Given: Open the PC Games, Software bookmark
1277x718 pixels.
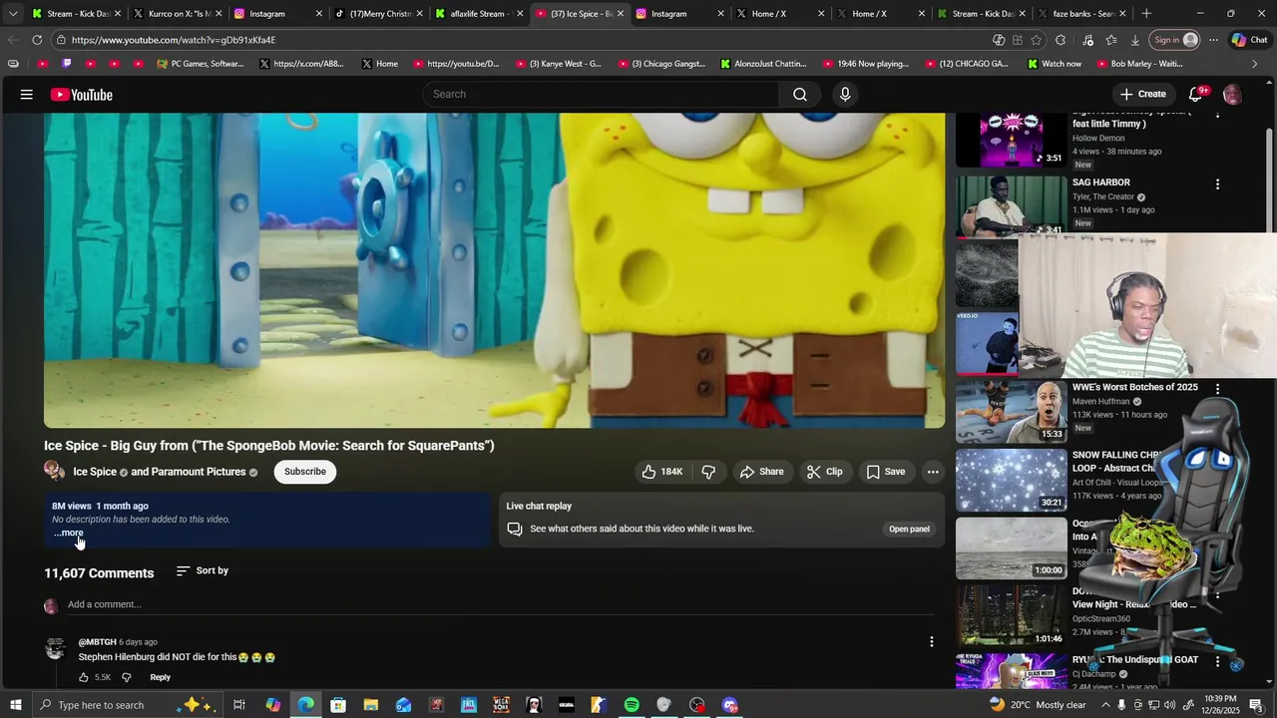Looking at the screenshot, I should point(201,64).
